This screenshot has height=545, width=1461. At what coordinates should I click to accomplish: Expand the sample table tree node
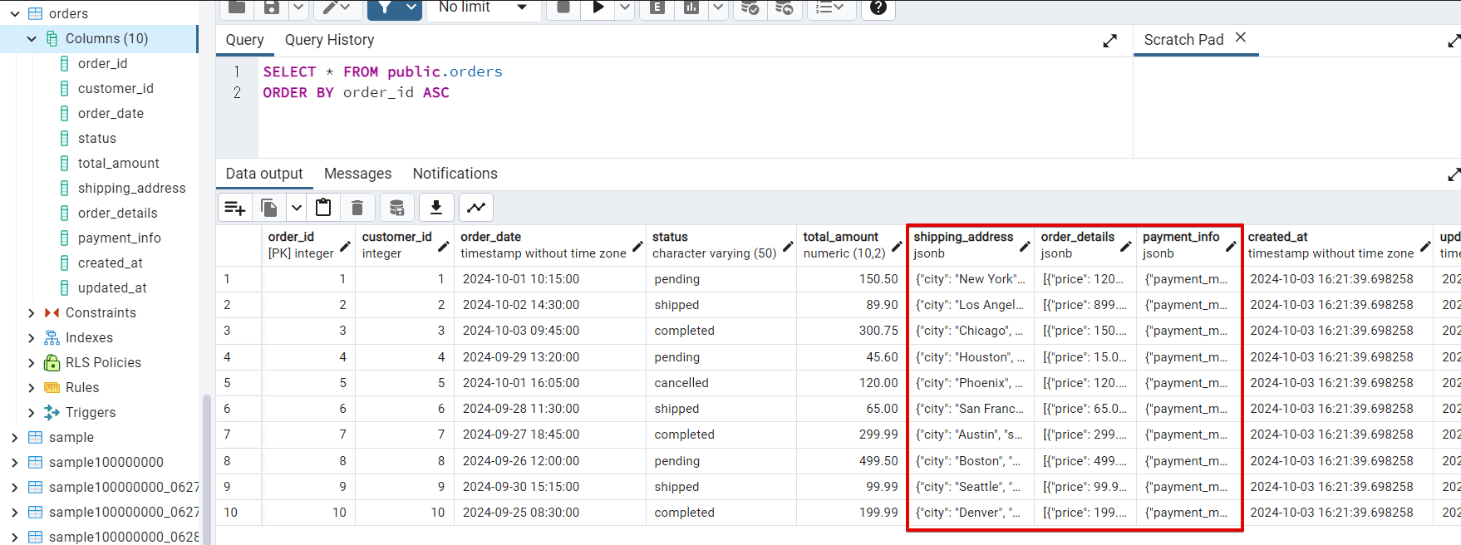[x=15, y=437]
